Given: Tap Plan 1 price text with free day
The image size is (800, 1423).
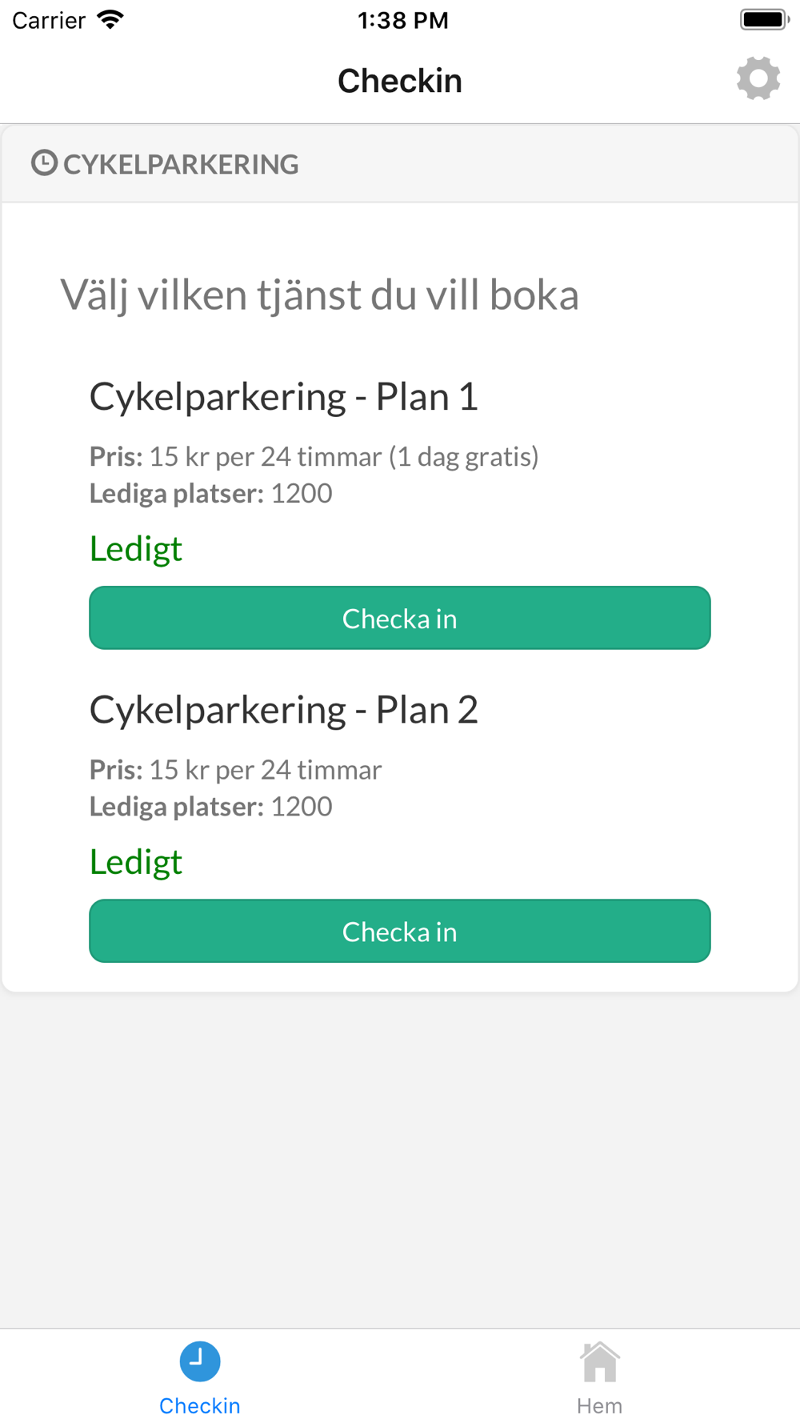Looking at the screenshot, I should click(x=314, y=457).
